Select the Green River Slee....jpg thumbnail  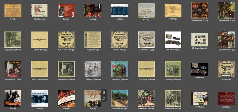(173, 98)
